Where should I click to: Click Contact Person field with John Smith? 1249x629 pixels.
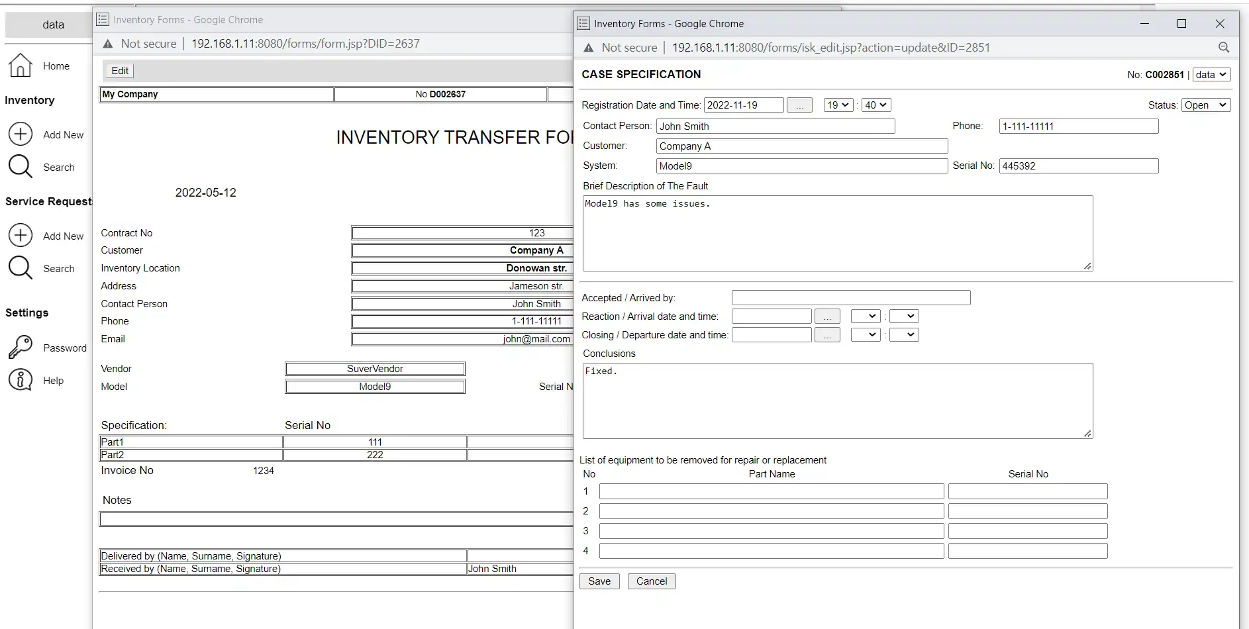[x=775, y=126]
